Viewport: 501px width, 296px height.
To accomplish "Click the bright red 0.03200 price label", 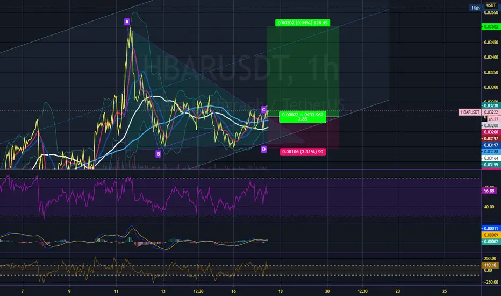I will click(x=491, y=132).
